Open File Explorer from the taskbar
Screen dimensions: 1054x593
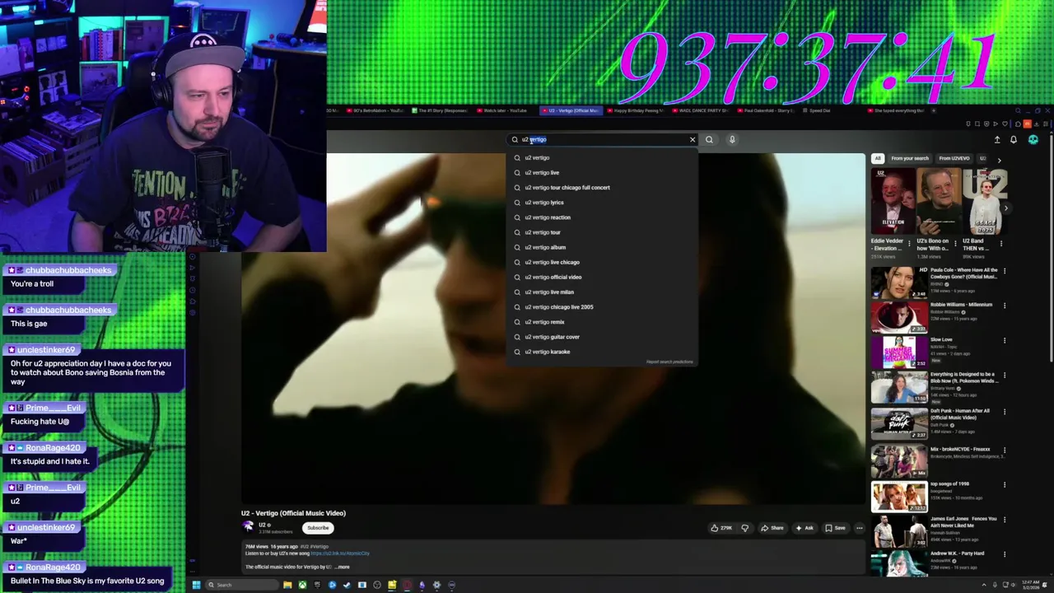(x=287, y=585)
